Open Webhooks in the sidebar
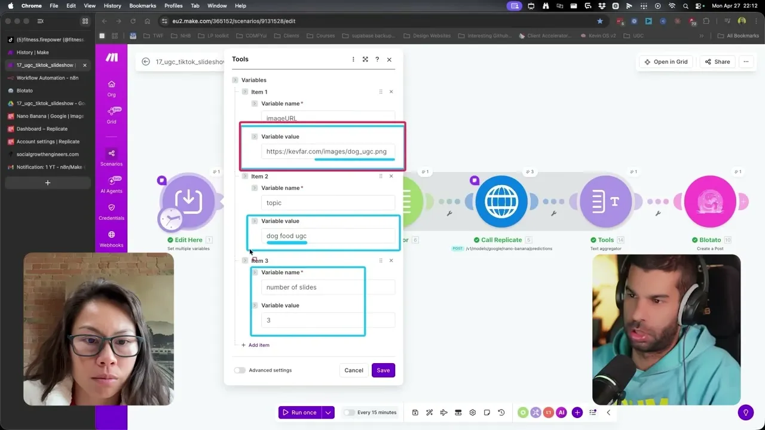 point(111,238)
